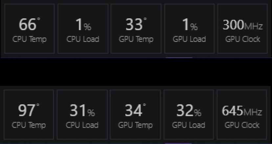Click the 66° CPU Temp tile
This screenshot has height=144, width=272.
[x=30, y=29]
